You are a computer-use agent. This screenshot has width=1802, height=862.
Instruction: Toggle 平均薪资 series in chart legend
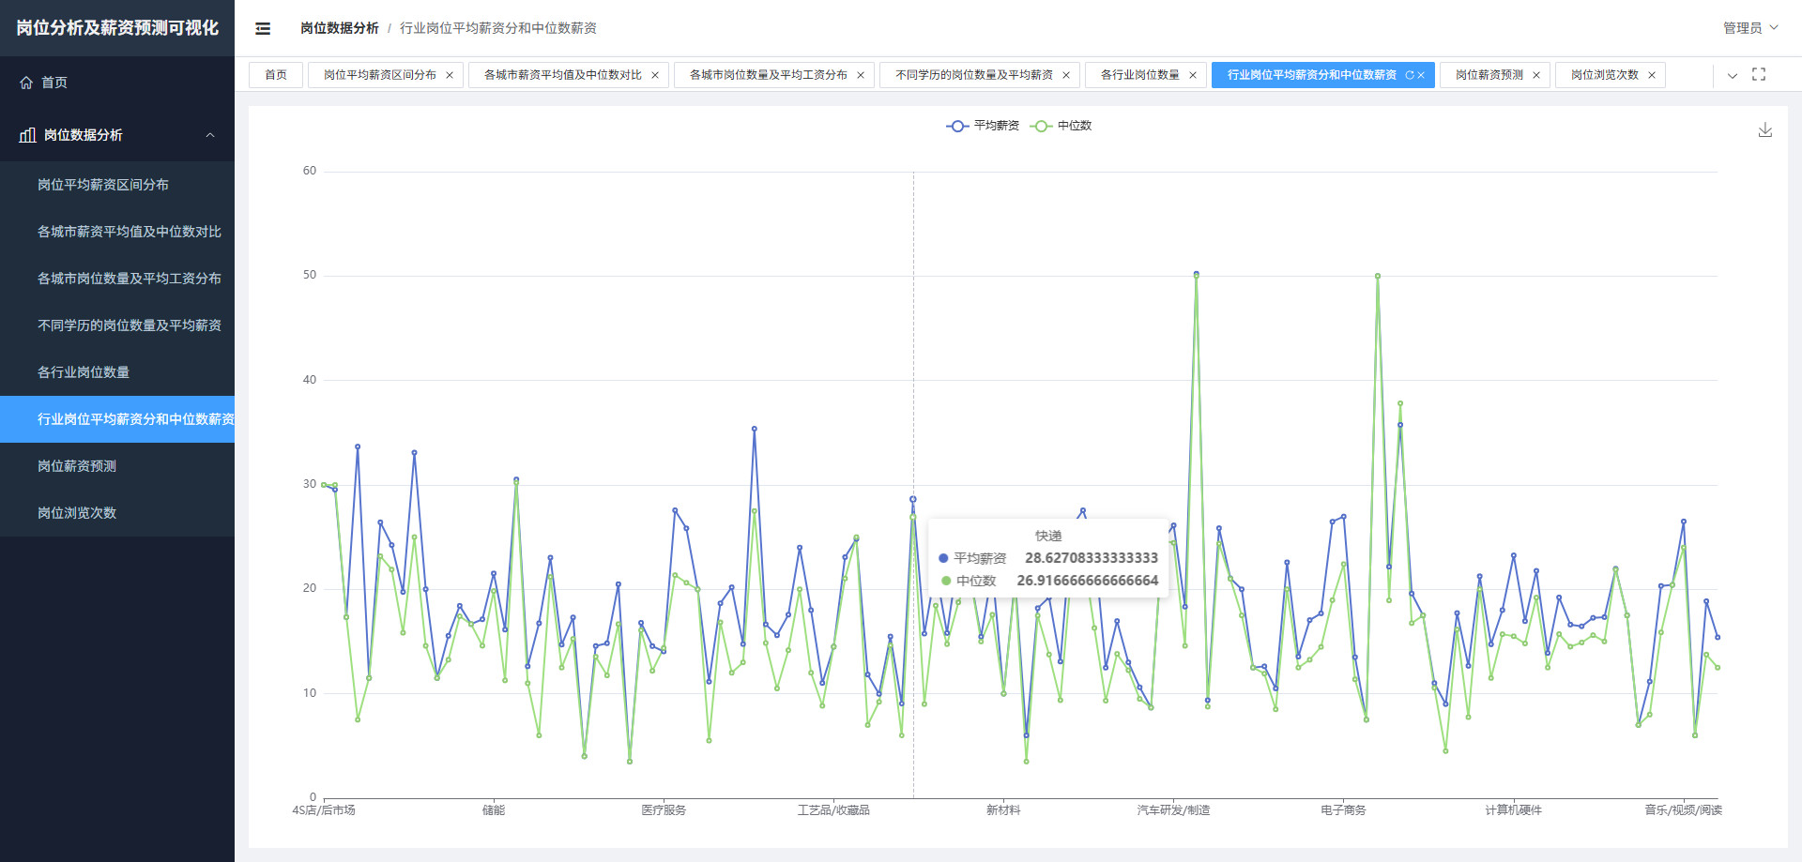click(x=983, y=126)
